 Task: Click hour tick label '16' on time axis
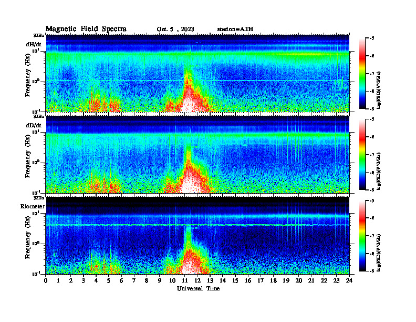pyautogui.click(x=248, y=280)
